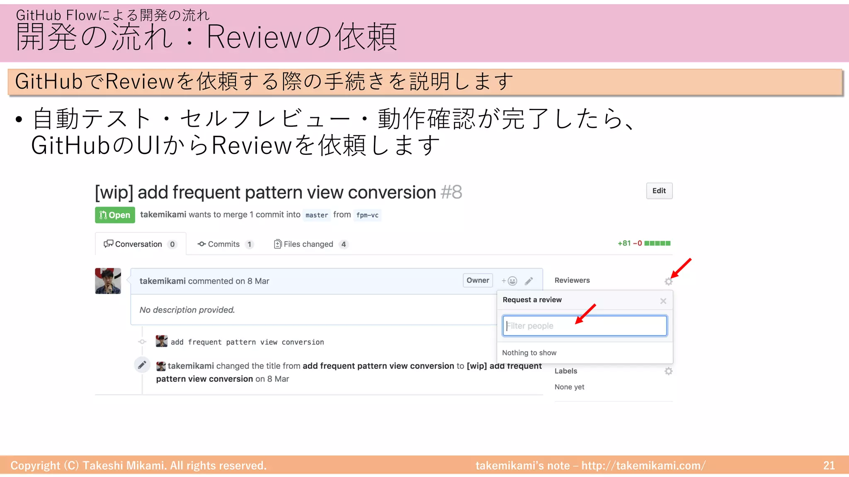Click the Labels sidebar heading
This screenshot has width=849, height=477.
point(566,371)
